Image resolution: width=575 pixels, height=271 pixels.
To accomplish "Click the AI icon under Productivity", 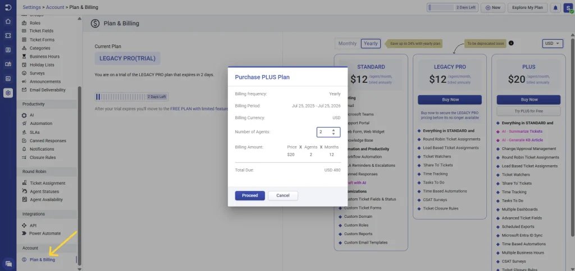I will pyautogui.click(x=24, y=115).
